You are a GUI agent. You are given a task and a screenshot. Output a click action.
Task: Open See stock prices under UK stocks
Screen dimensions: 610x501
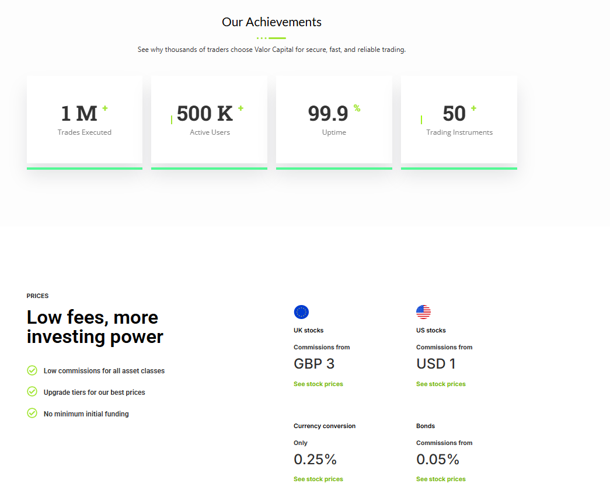pos(318,384)
